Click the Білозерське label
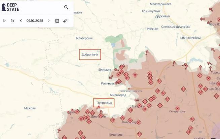220x139 pixels. click(x=84, y=38)
